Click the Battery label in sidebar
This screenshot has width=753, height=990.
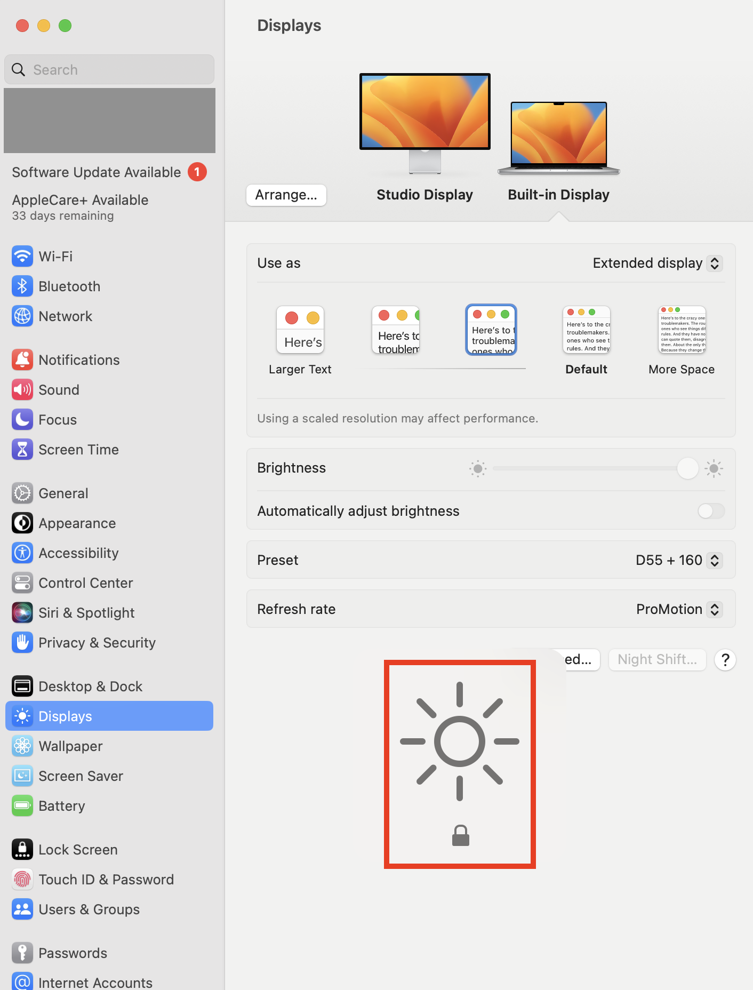[x=62, y=806]
